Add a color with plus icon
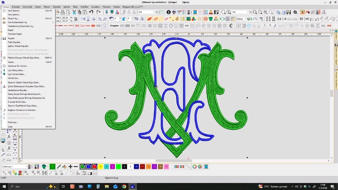The width and height of the screenshot is (338, 190). pyautogui.click(x=70, y=167)
